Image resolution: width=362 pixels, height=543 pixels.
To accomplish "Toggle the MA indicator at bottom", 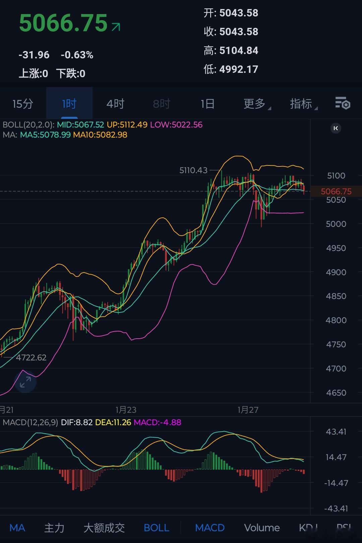I will tap(17, 528).
